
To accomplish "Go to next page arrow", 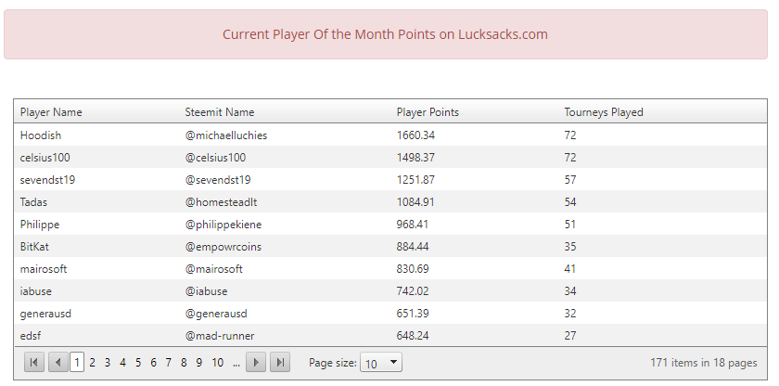I will tap(256, 362).
